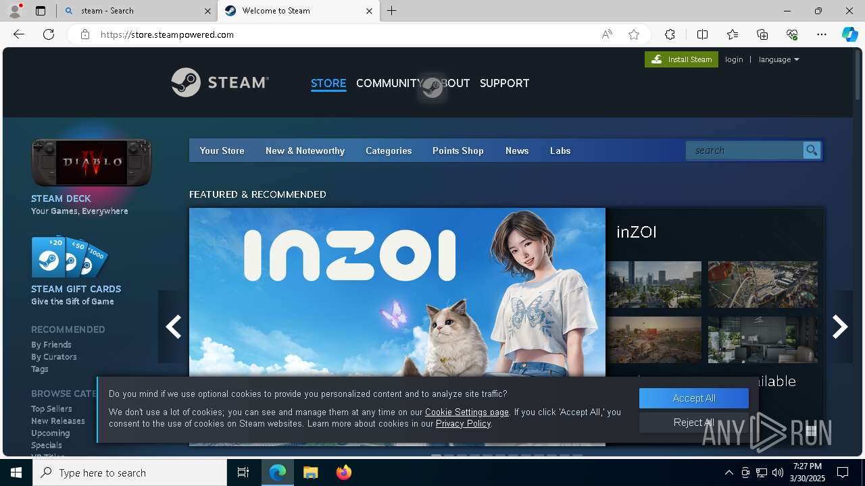Screen dimensions: 865x486
Task: Switch to the steam - Search tab
Action: point(137,11)
